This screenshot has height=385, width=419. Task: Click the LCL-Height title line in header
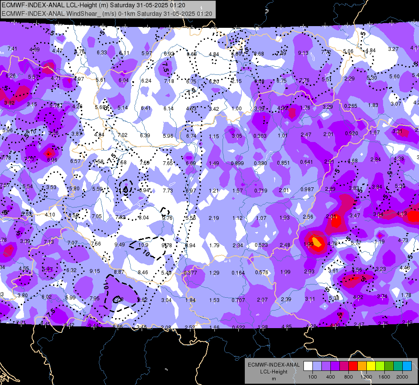pos(93,5)
